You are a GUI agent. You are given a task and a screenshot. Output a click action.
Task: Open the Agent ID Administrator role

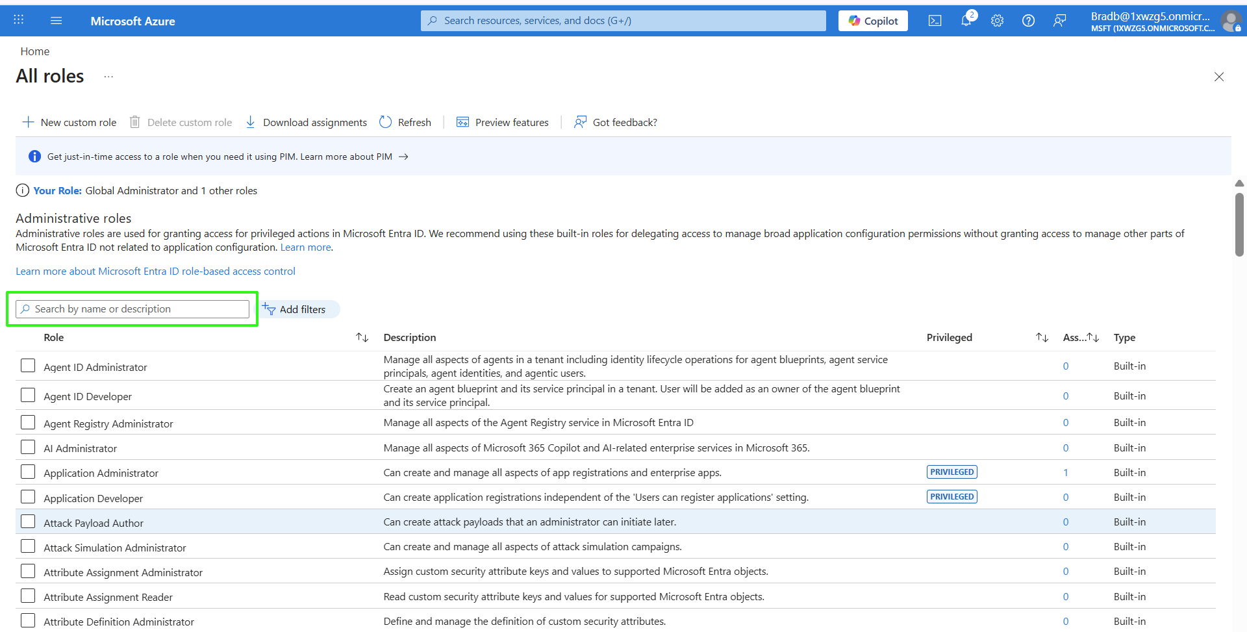(x=95, y=367)
